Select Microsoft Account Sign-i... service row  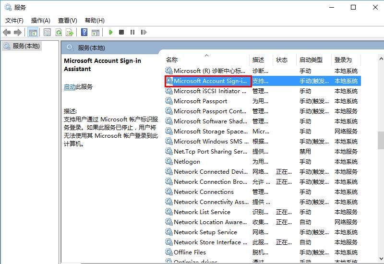pos(263,81)
